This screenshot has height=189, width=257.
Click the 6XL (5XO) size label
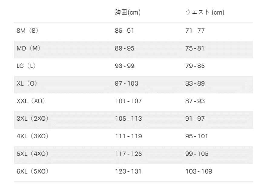[33, 171]
